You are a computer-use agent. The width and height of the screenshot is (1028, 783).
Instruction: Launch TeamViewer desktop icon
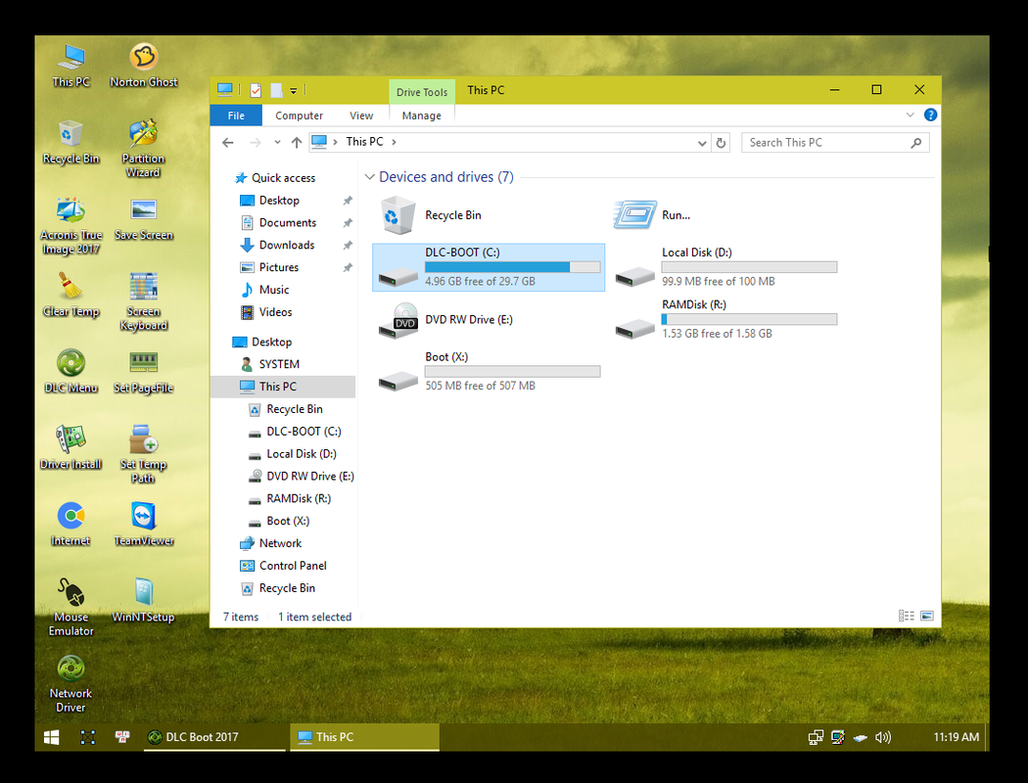(144, 525)
